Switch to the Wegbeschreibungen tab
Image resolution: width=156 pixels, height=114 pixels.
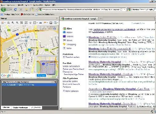click(x=20, y=108)
